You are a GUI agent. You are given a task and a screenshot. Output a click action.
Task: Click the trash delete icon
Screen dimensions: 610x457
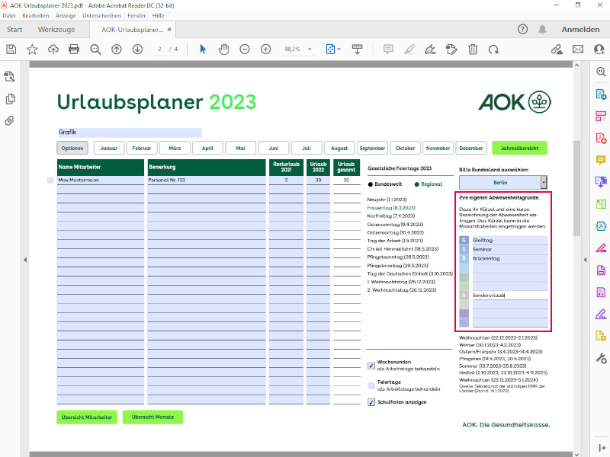473,50
